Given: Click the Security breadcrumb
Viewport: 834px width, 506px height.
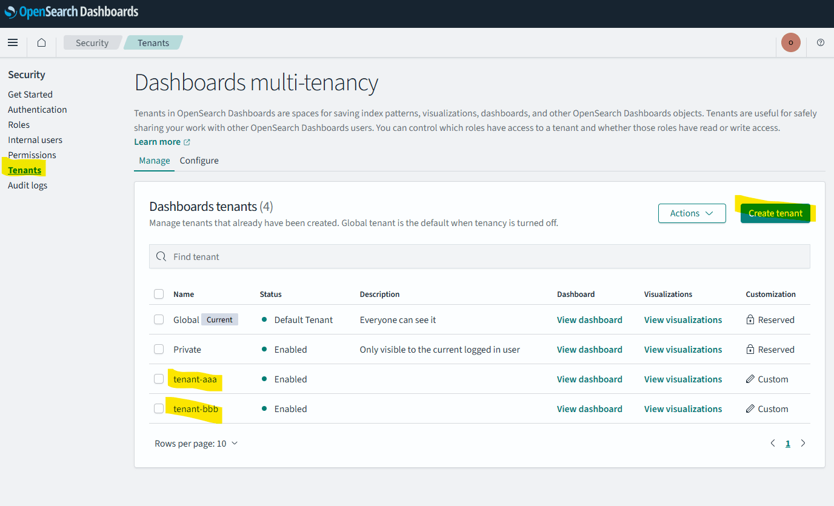Looking at the screenshot, I should [92, 43].
